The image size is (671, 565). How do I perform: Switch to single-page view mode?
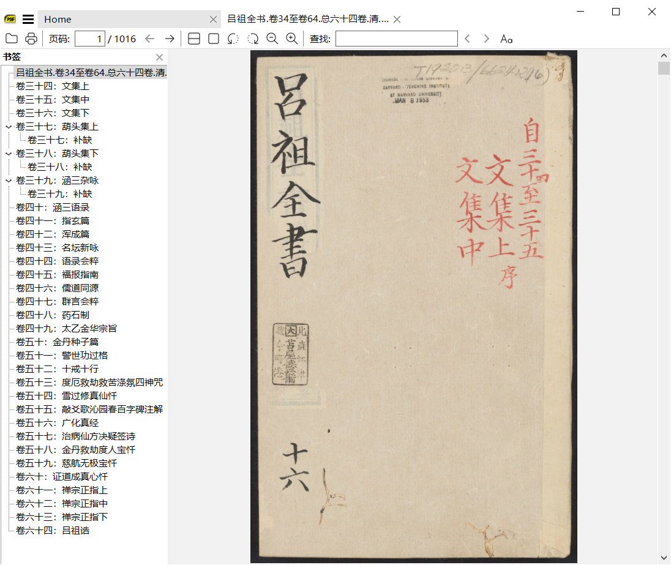(x=212, y=39)
